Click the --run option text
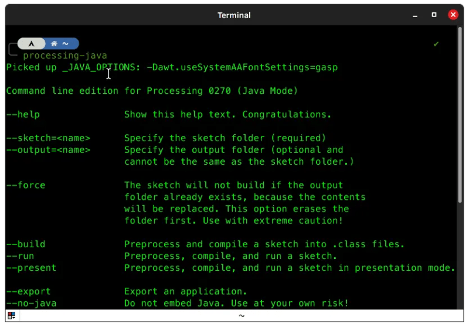 point(20,256)
